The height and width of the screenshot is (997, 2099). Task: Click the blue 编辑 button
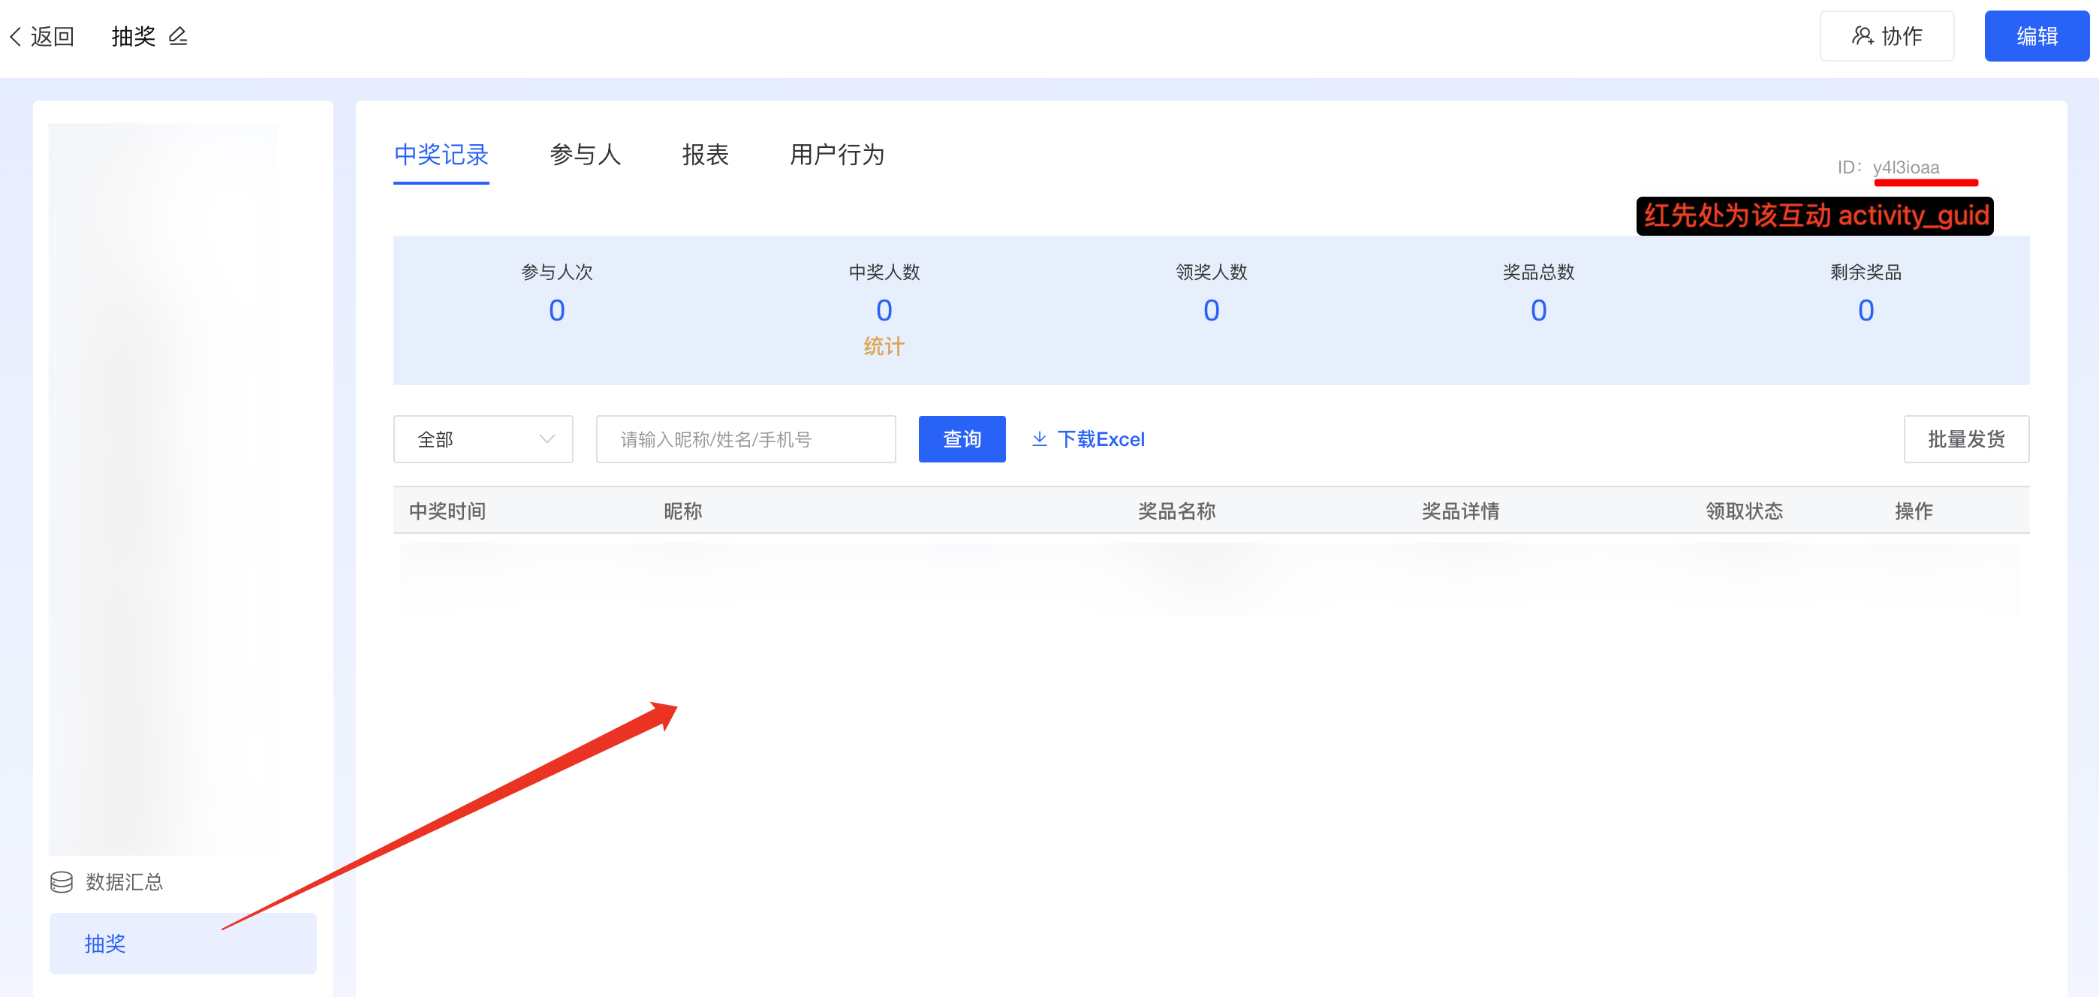pyautogui.click(x=2036, y=36)
